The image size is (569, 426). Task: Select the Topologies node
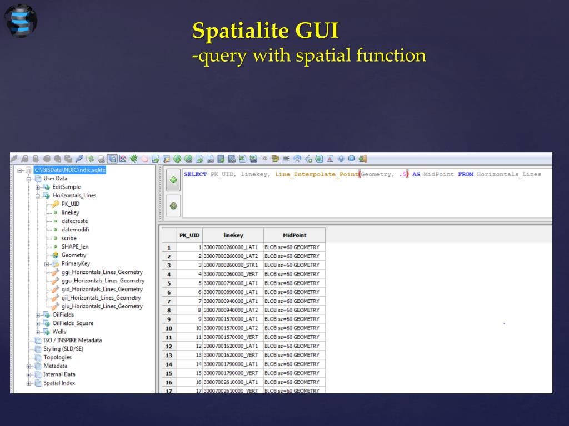click(57, 357)
